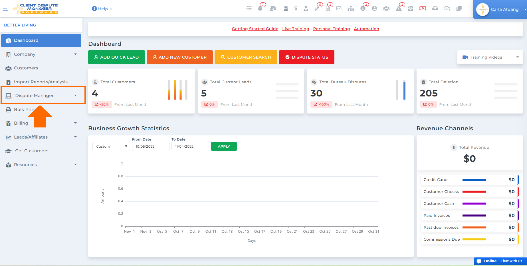Open Get Customers in sidebar

(x=41, y=151)
